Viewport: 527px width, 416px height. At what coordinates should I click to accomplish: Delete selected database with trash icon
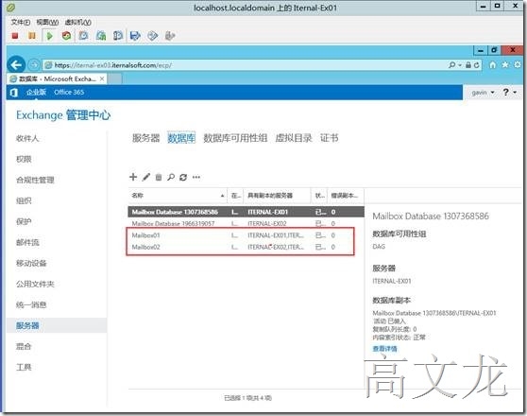pyautogui.click(x=159, y=177)
